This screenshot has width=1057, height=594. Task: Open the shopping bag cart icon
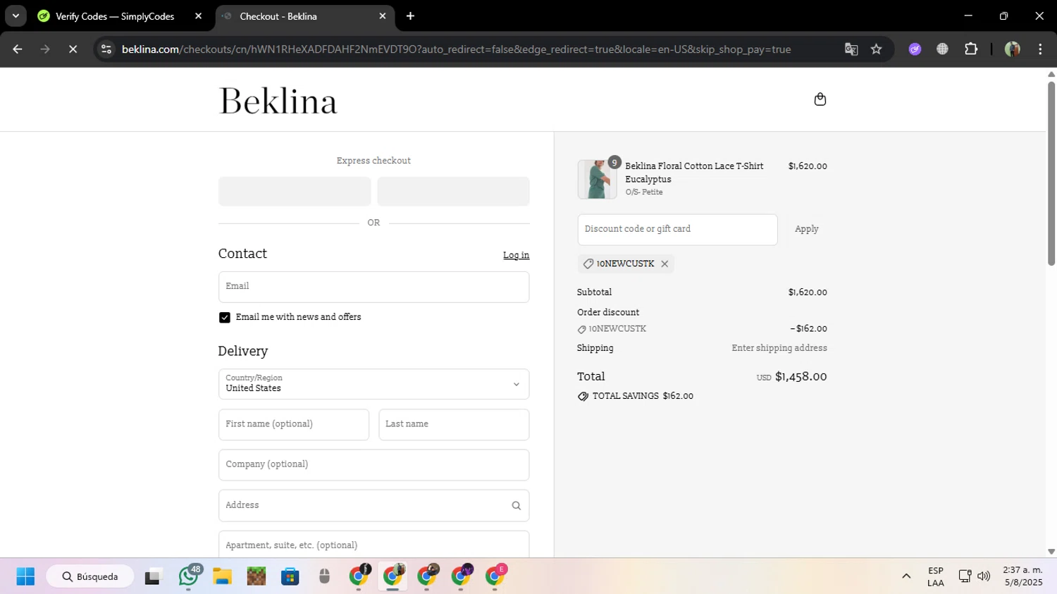(x=820, y=99)
